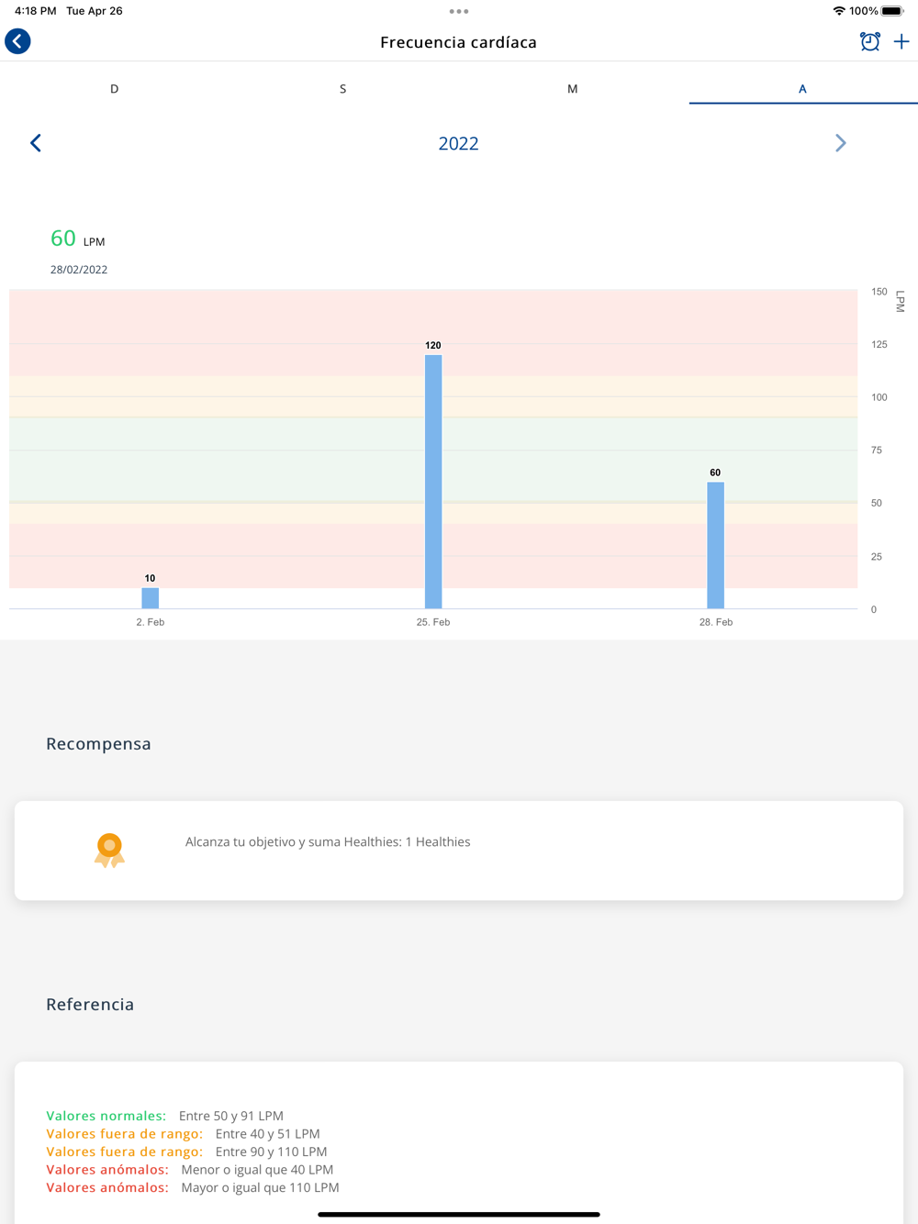Select the A year tab

click(802, 89)
